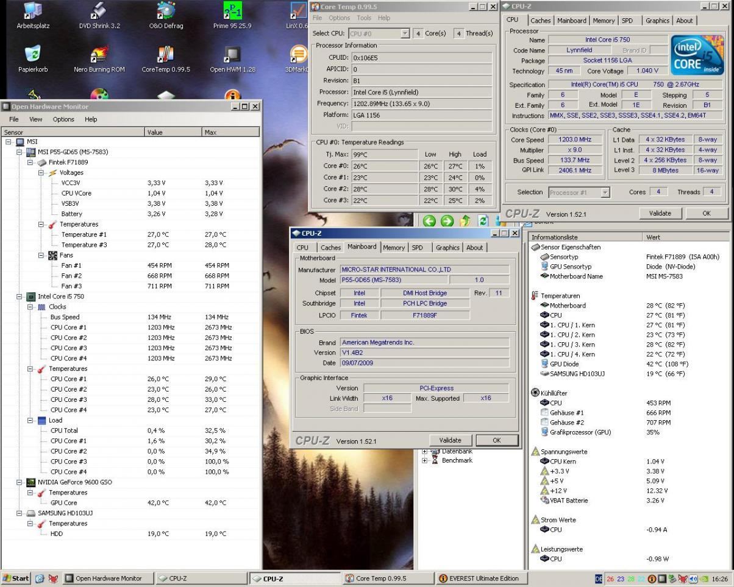The width and height of the screenshot is (734, 587).
Task: Click Validate in CPU-Z processor window
Action: pyautogui.click(x=660, y=213)
